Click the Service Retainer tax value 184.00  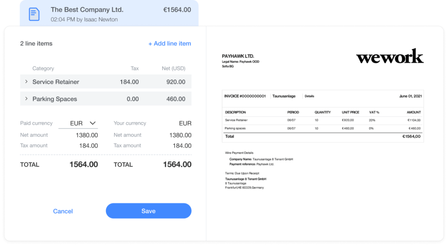[129, 82]
